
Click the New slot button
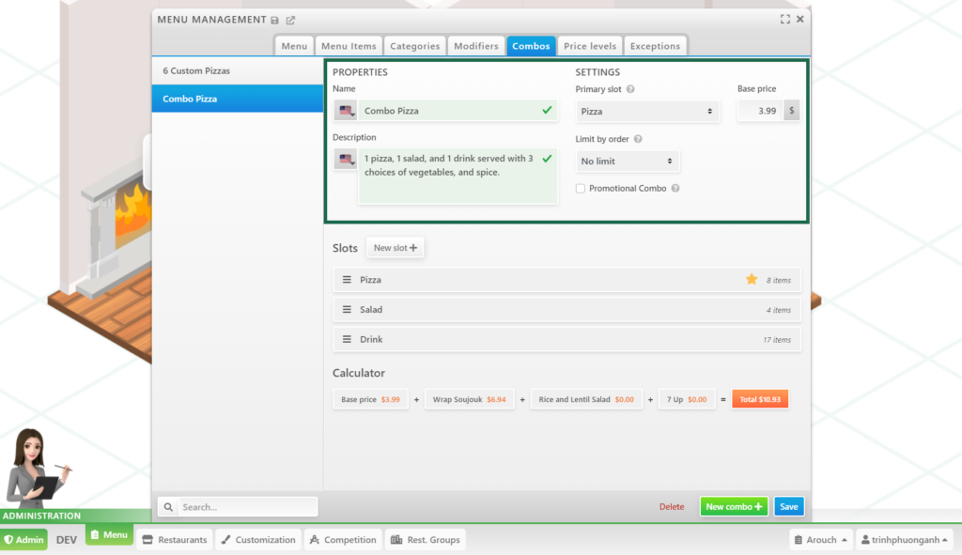396,248
